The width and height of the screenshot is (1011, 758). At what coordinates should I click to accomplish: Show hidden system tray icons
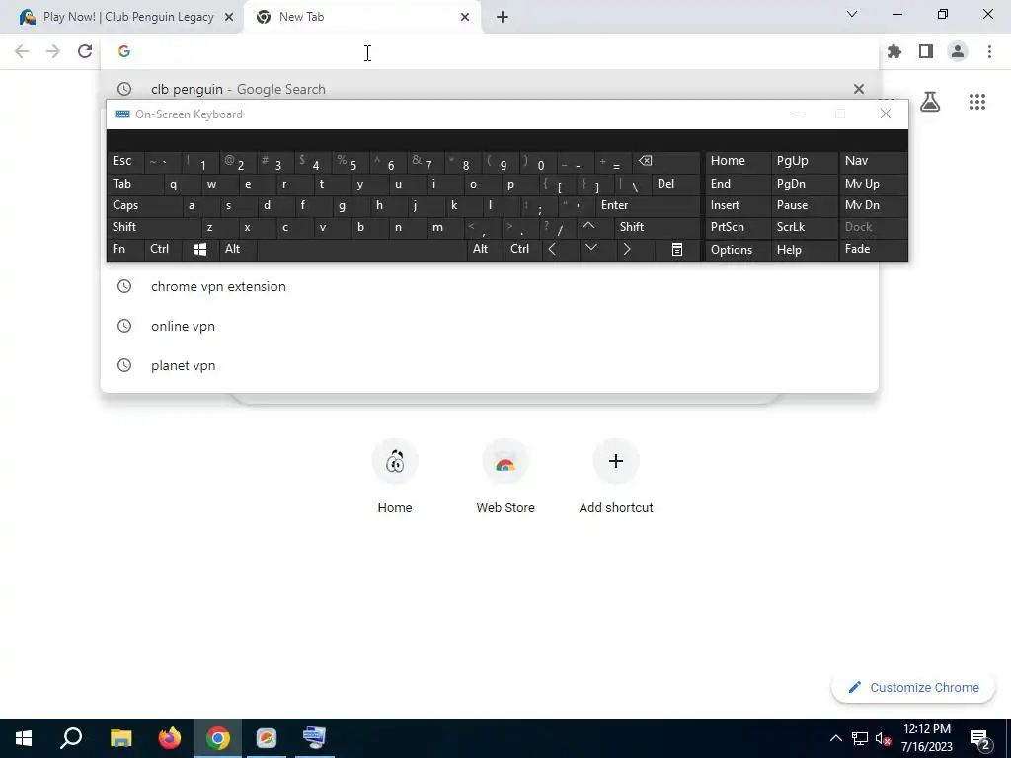(x=835, y=738)
